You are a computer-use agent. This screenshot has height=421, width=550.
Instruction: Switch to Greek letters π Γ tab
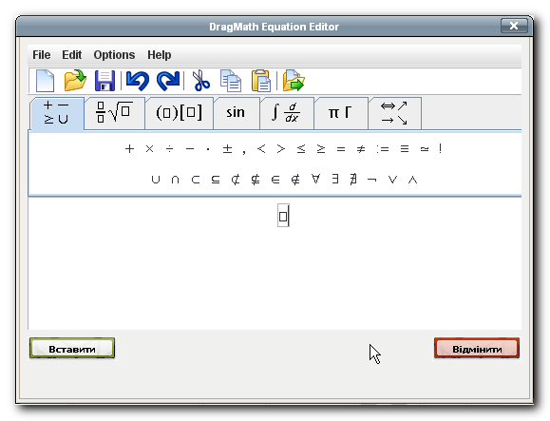(x=340, y=113)
